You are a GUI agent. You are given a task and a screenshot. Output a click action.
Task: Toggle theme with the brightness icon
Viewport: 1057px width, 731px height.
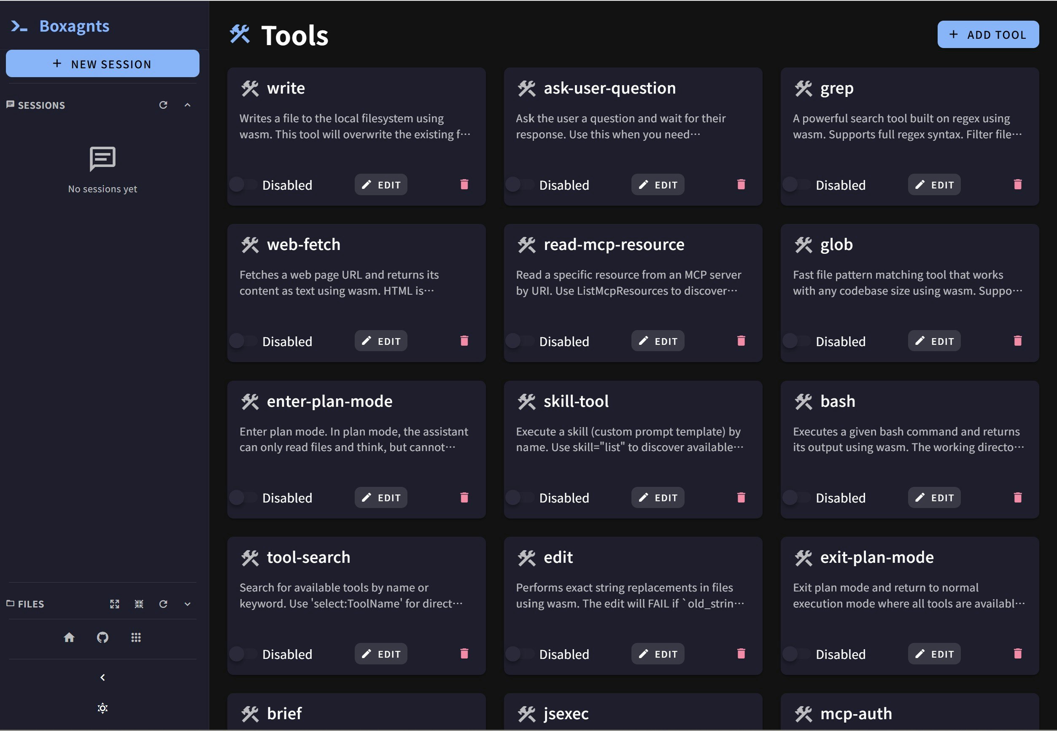102,708
